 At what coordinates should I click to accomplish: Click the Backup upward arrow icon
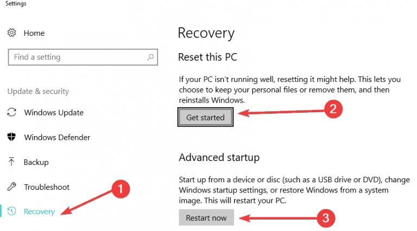[11, 162]
